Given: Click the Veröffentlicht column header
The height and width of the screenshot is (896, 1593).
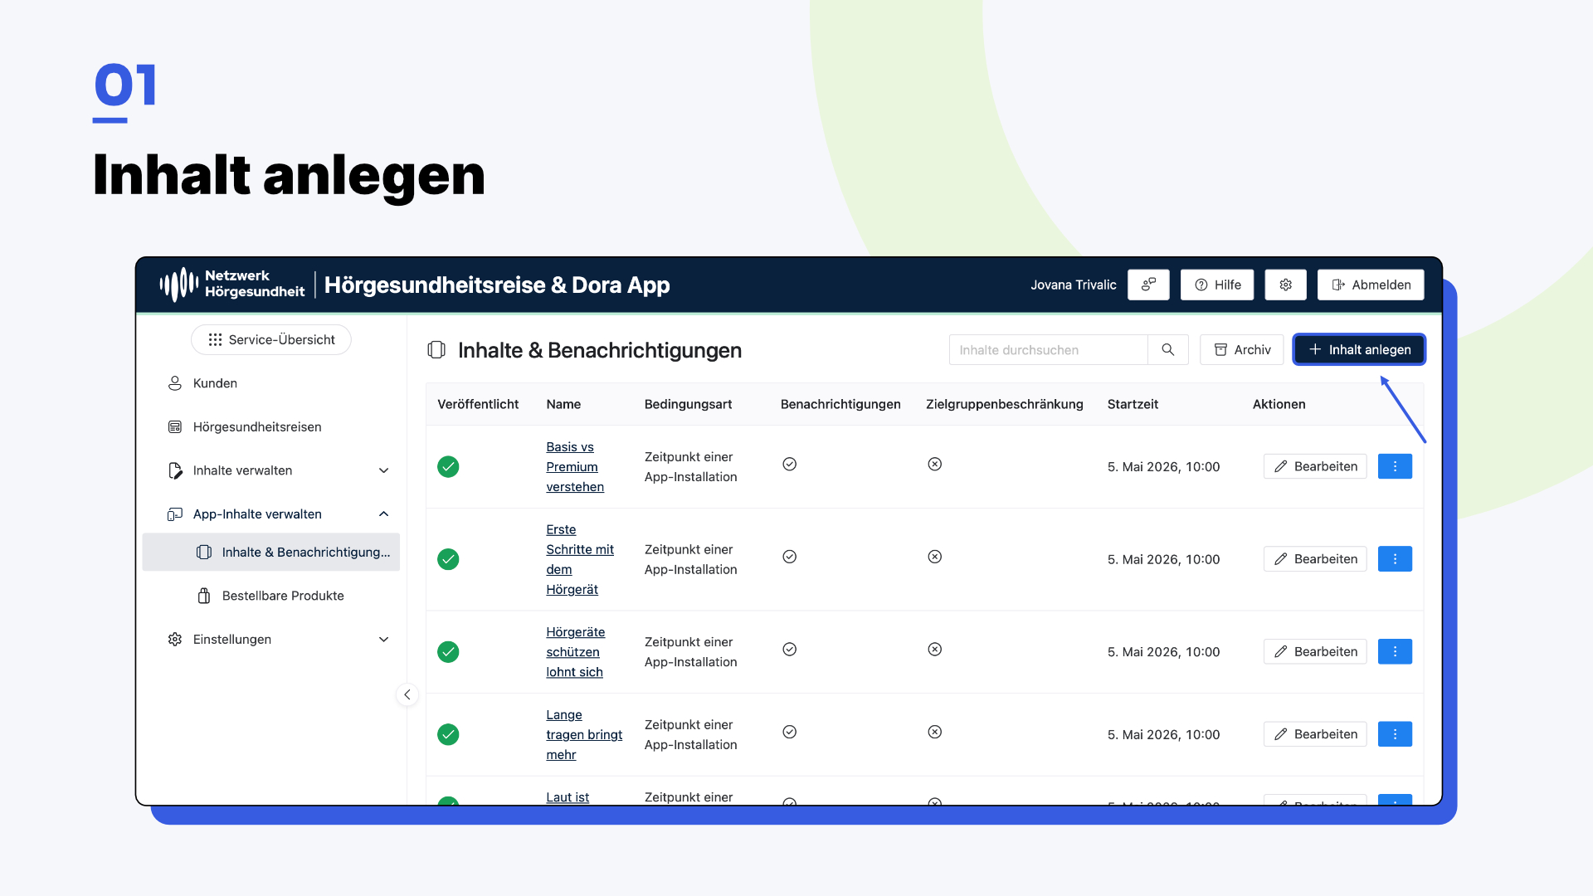Looking at the screenshot, I should 478,404.
